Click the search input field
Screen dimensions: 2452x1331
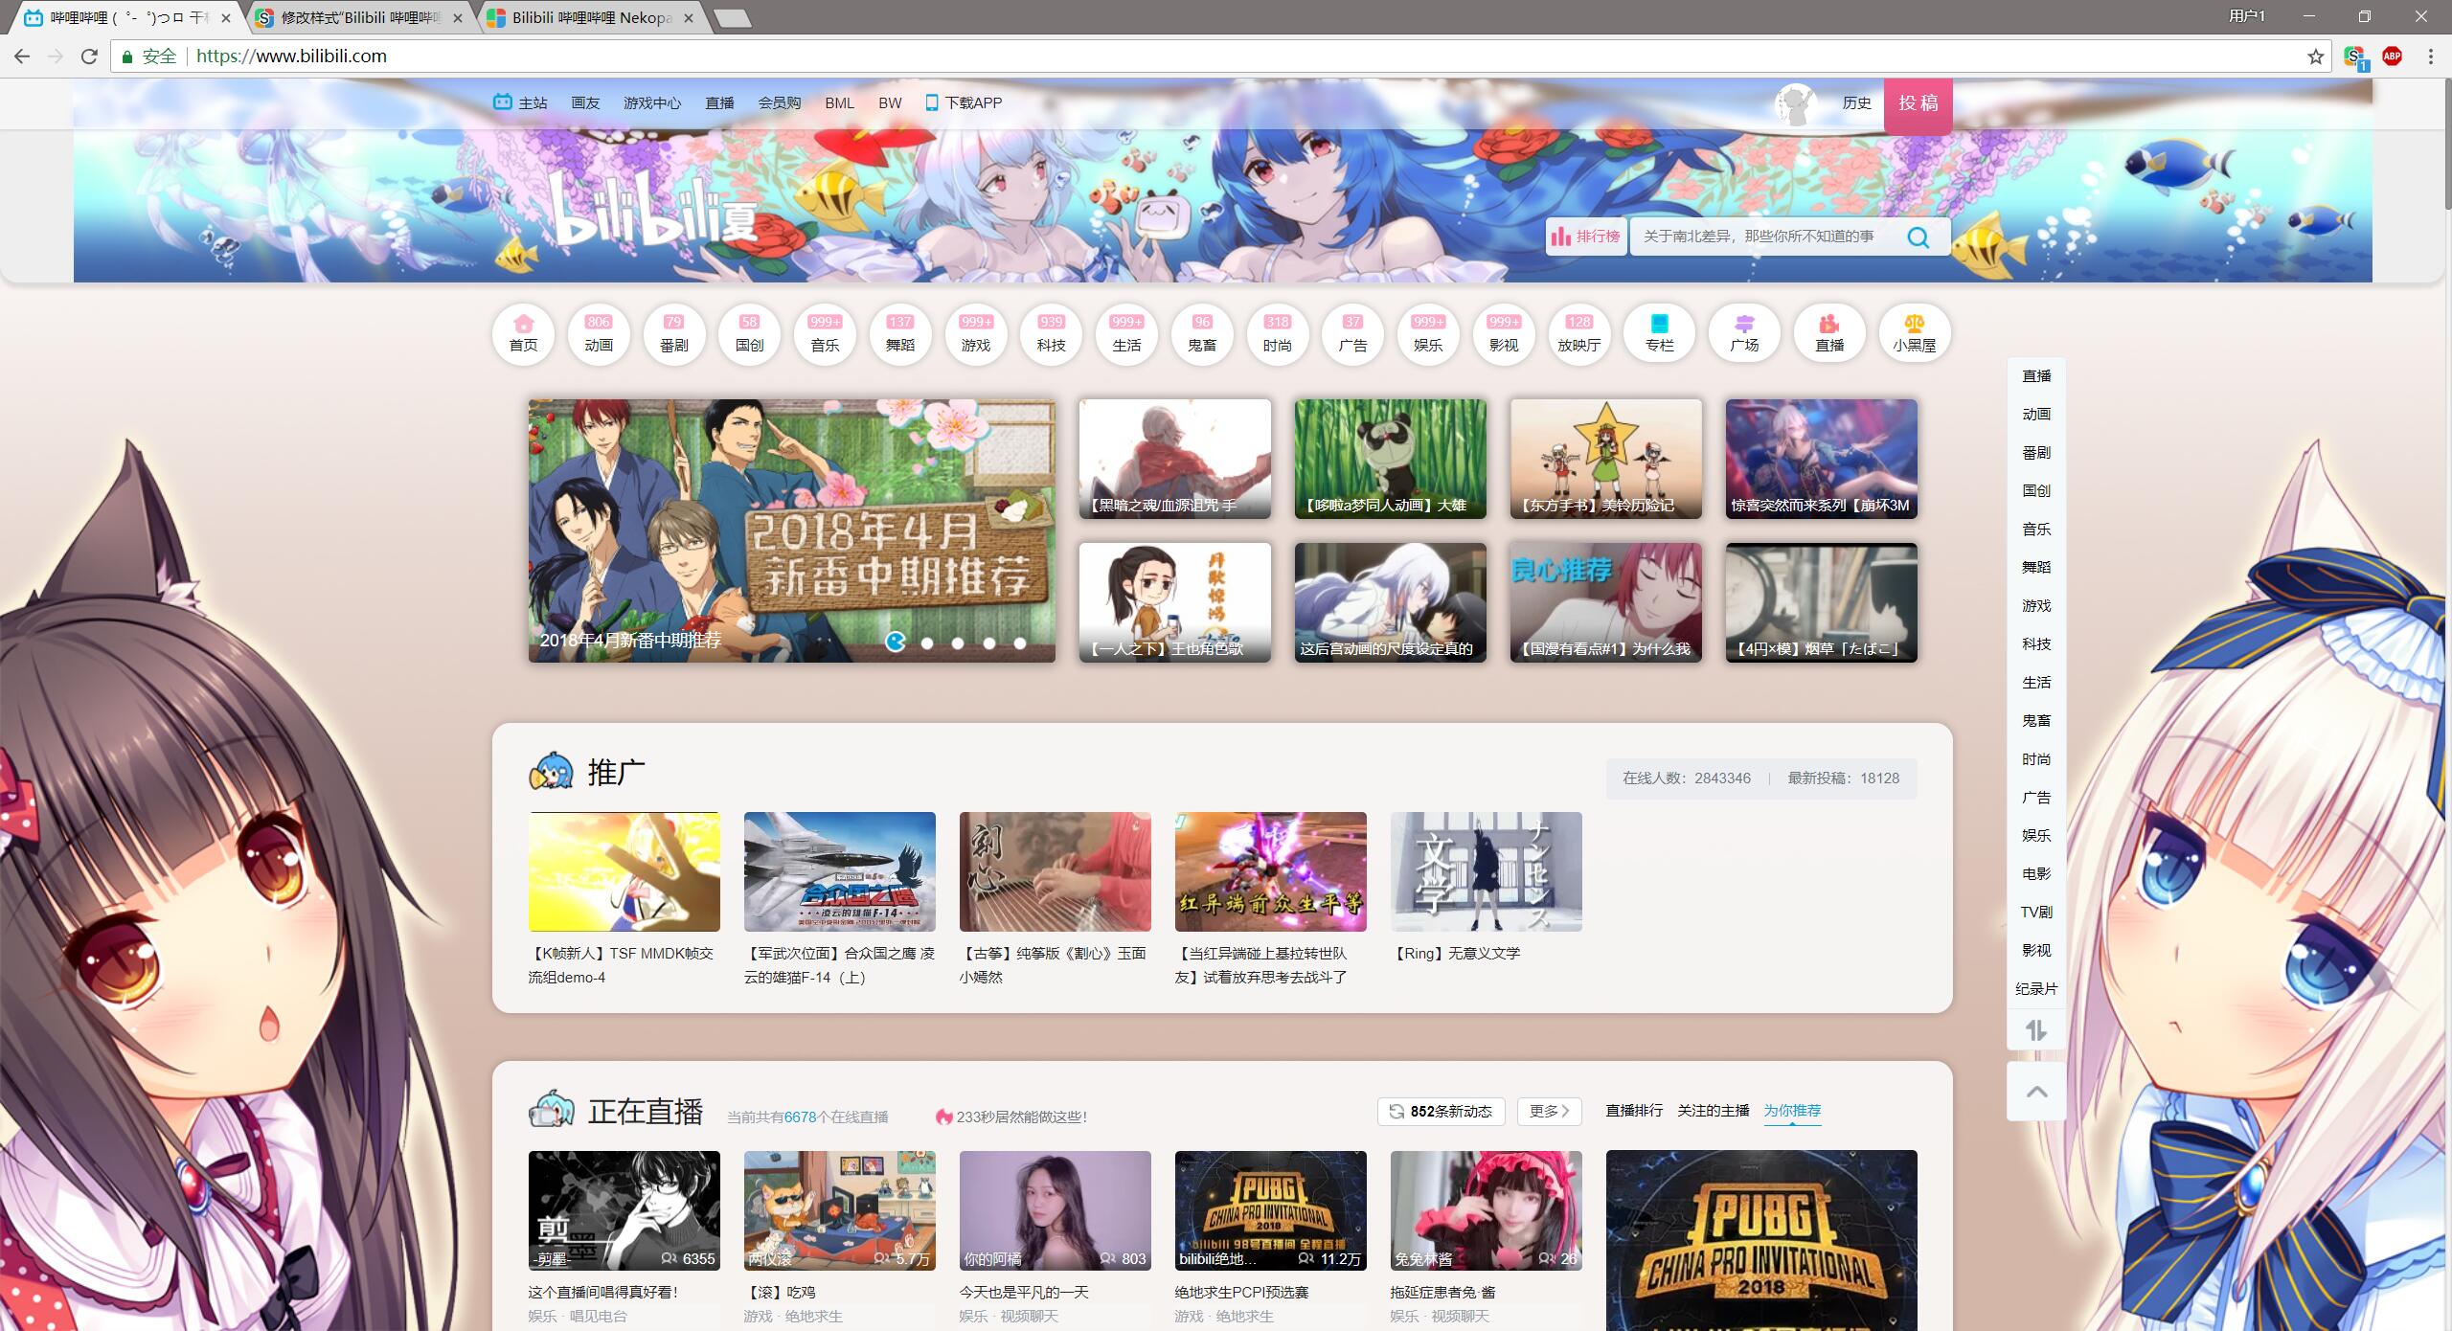point(1767,237)
